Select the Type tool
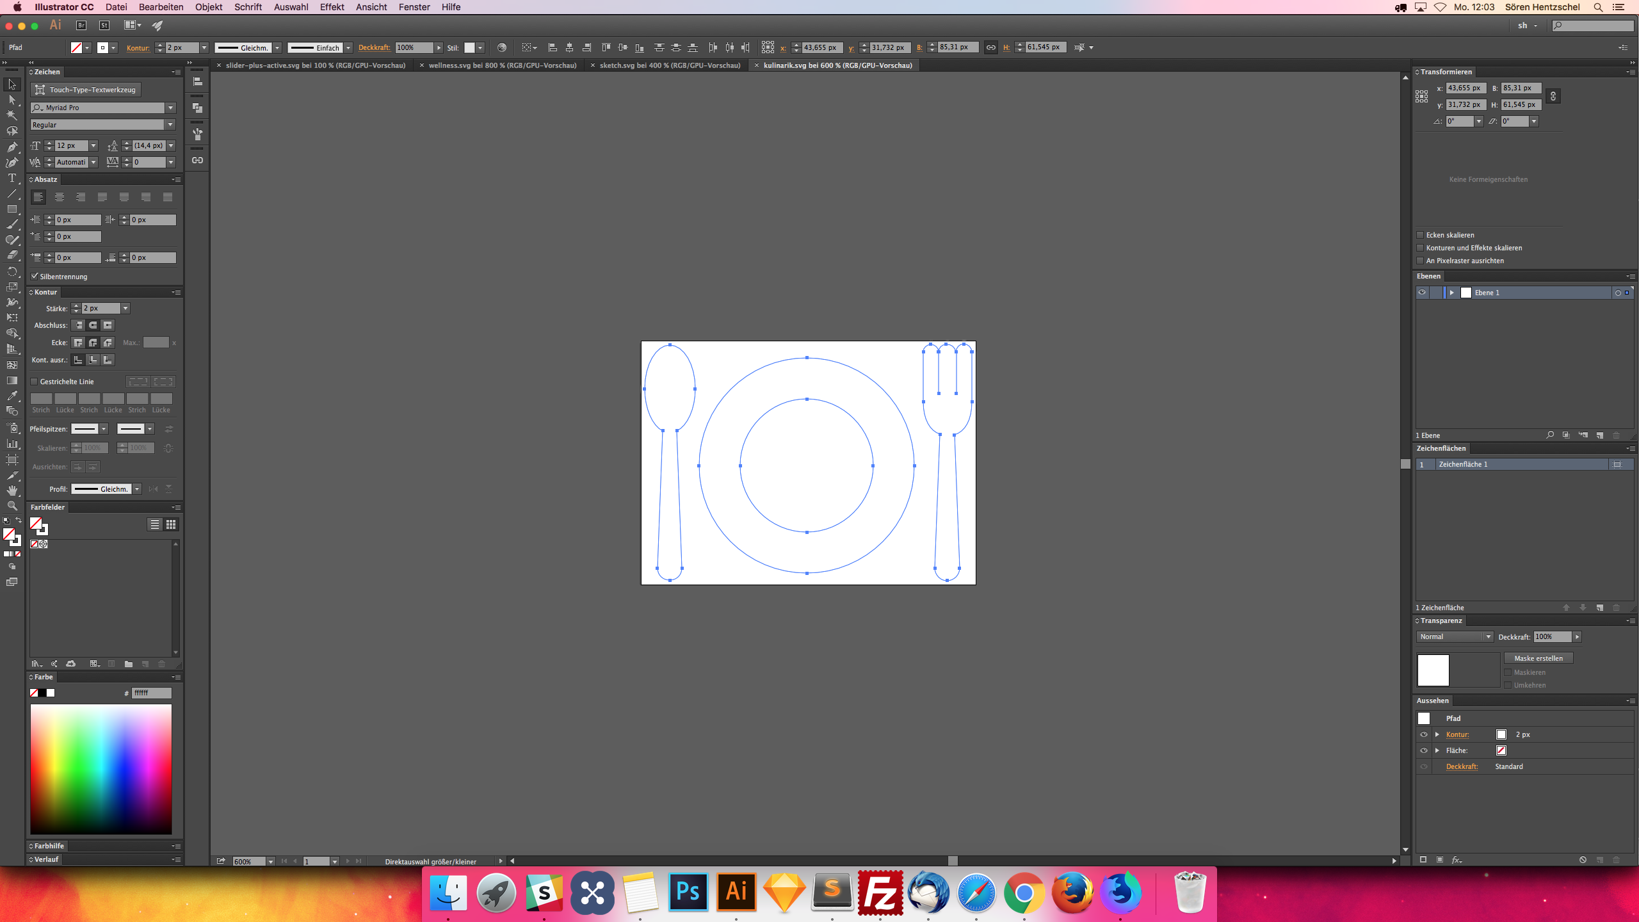This screenshot has height=922, width=1639. (12, 178)
